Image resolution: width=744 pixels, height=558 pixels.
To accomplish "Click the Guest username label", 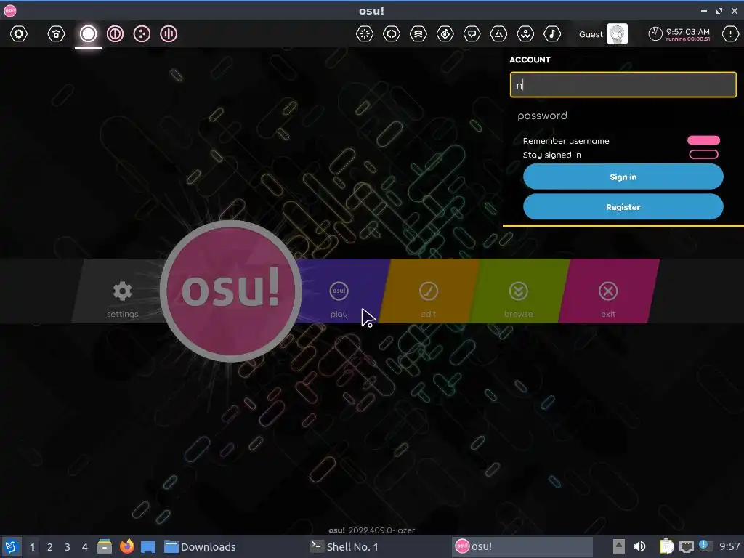I will click(591, 34).
